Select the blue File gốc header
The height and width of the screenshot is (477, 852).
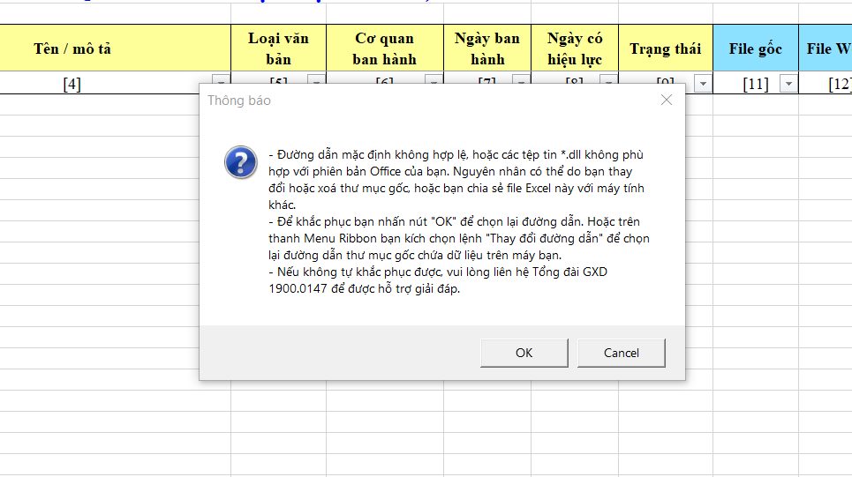(x=755, y=49)
